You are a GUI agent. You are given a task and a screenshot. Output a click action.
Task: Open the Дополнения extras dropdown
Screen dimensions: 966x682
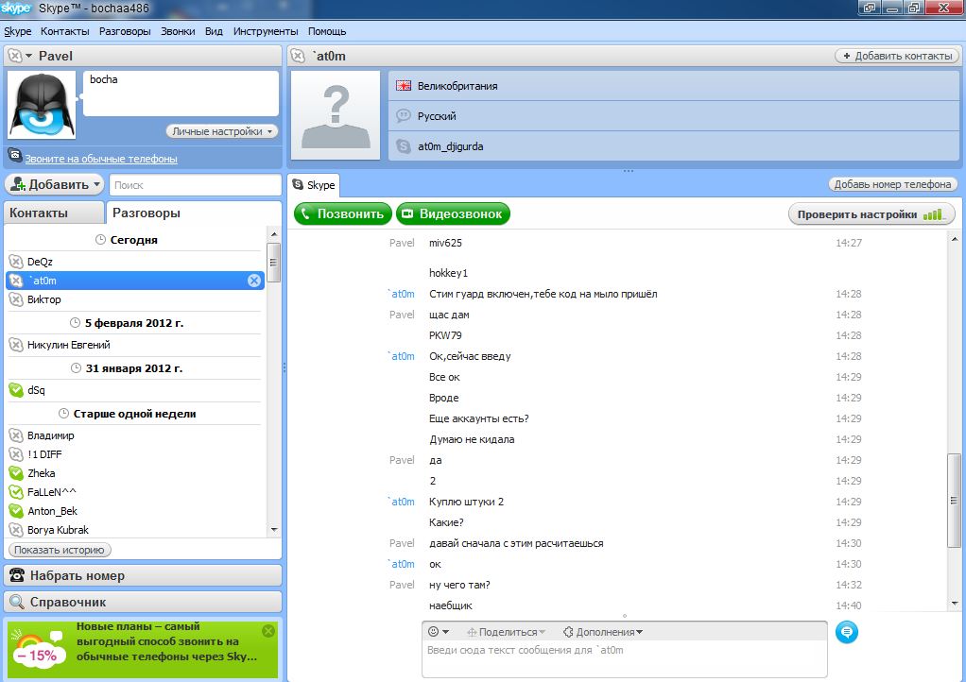(602, 632)
